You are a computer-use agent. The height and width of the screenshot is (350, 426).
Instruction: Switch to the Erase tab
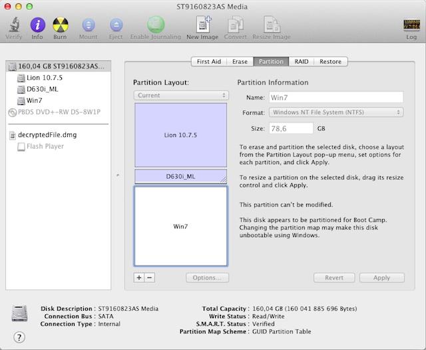(x=240, y=62)
